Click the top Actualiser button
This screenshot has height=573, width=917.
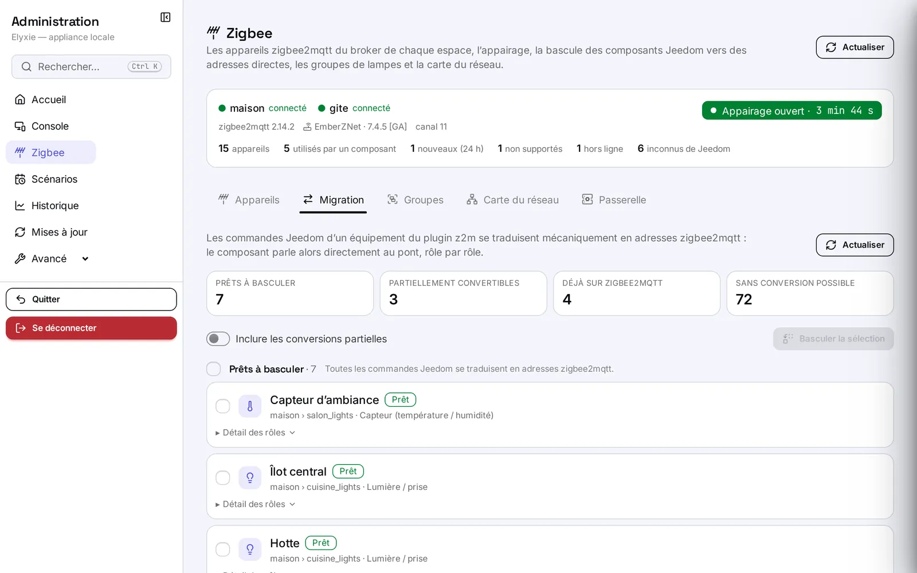855,48
